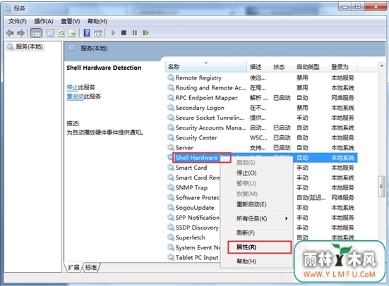Click the 停止 link for this service

(x=72, y=87)
